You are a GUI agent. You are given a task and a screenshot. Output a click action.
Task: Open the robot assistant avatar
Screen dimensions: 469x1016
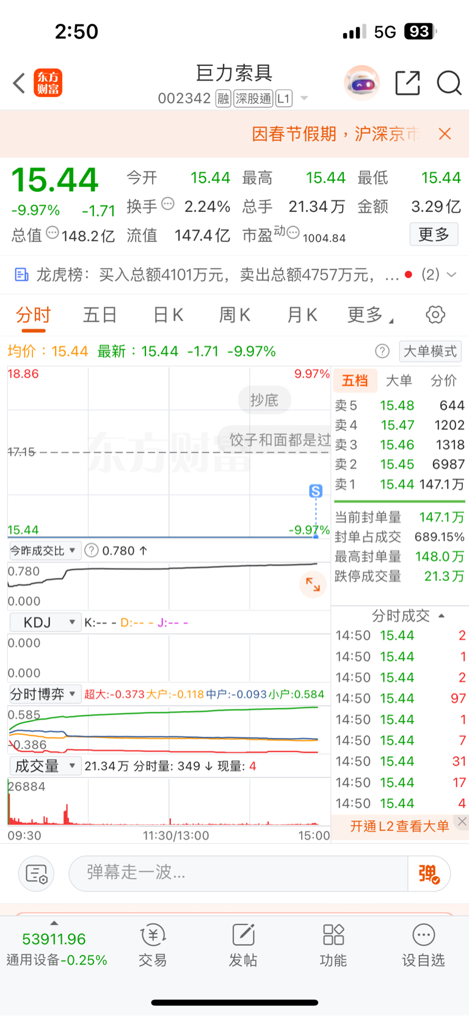coord(362,82)
